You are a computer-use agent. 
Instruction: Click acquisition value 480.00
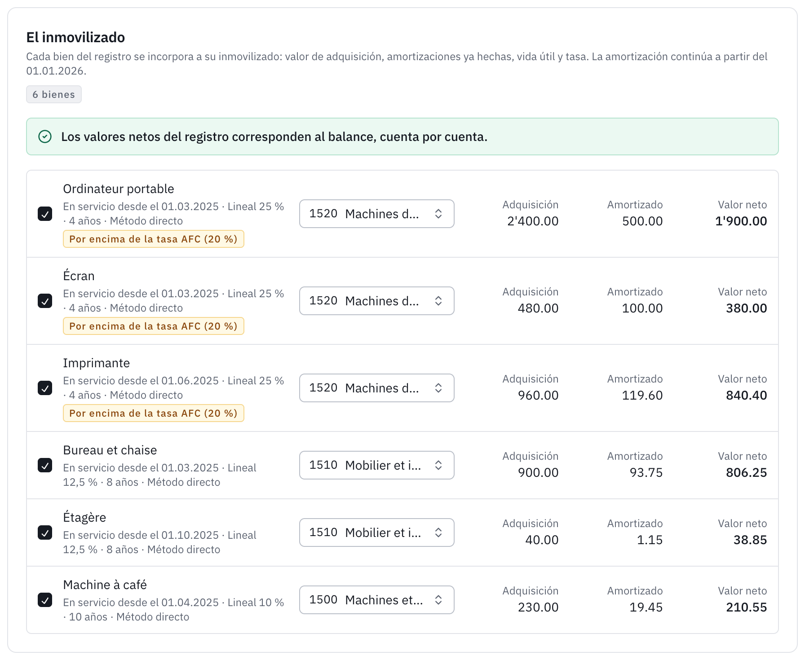[538, 308]
